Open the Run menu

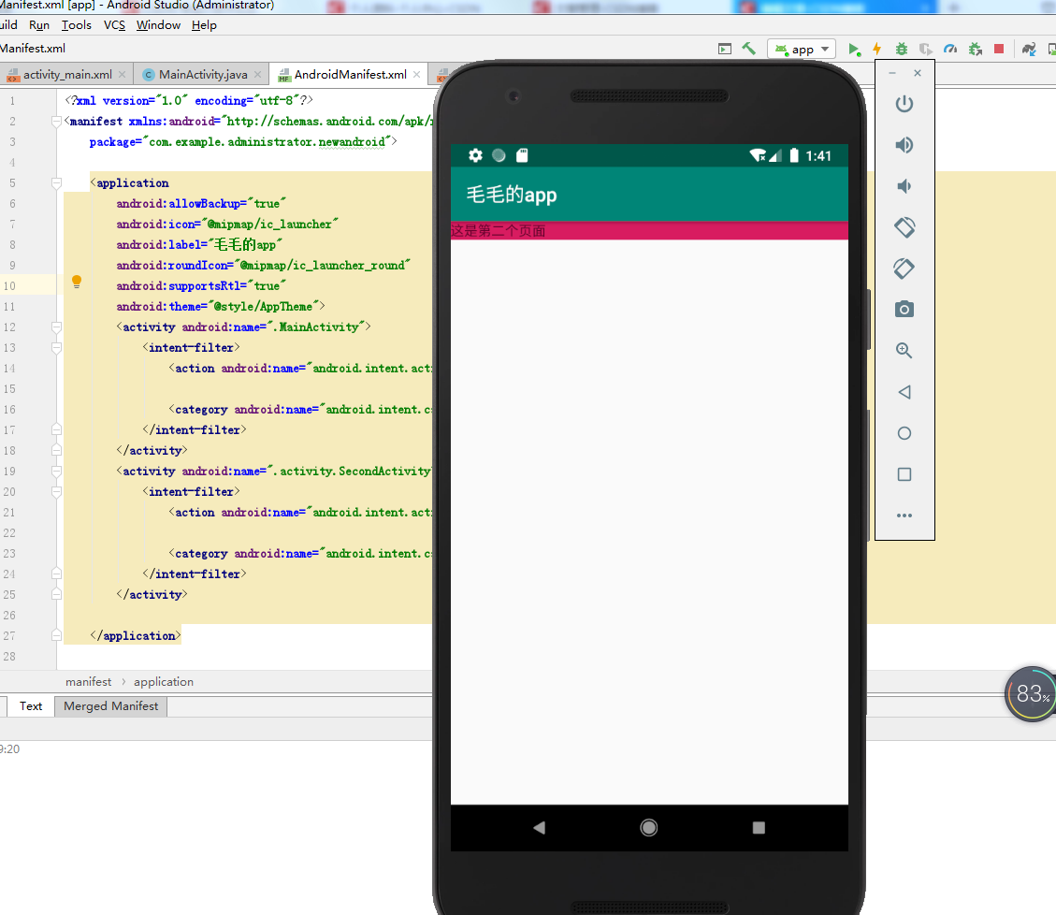[x=39, y=25]
